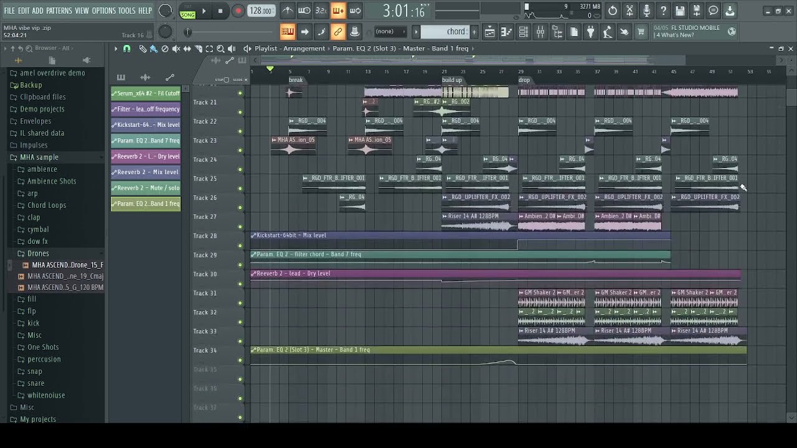Click the shopping cart icon

click(x=641, y=32)
